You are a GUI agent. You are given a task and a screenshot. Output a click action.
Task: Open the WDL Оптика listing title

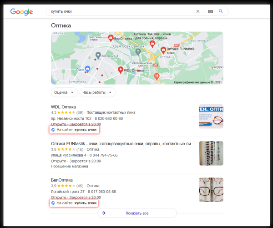coord(63,106)
